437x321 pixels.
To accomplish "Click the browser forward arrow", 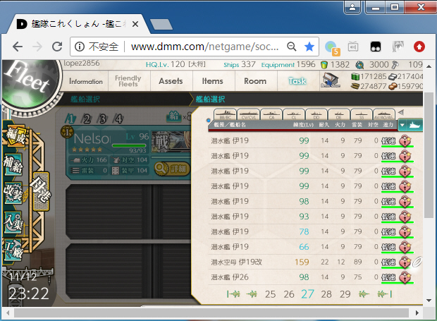I will pos(37,47).
